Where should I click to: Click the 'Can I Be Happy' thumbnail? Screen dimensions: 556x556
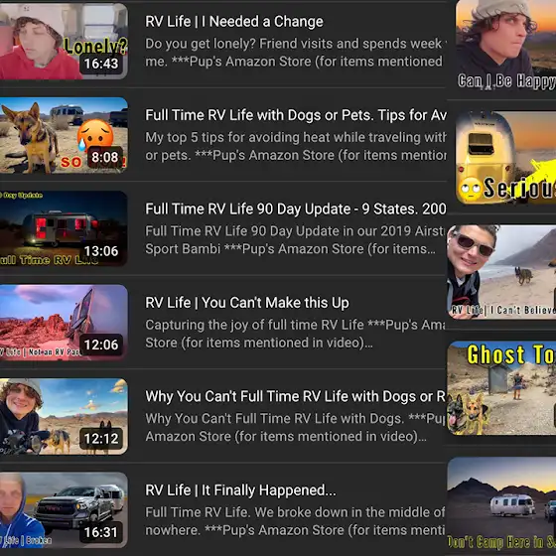click(x=505, y=45)
